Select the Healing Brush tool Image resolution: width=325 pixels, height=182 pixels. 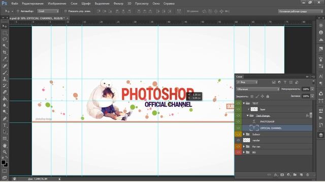5,66
